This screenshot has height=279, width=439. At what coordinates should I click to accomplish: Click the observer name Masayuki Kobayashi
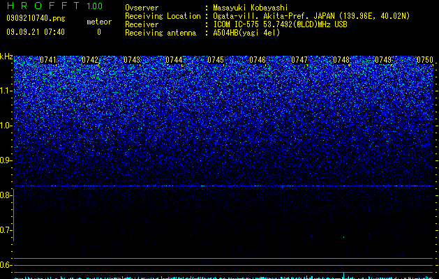coord(251,8)
